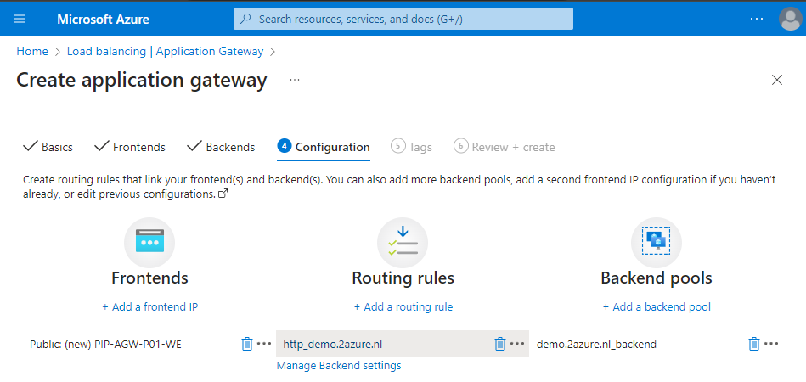
Task: Add a routing rule
Action: coord(403,307)
